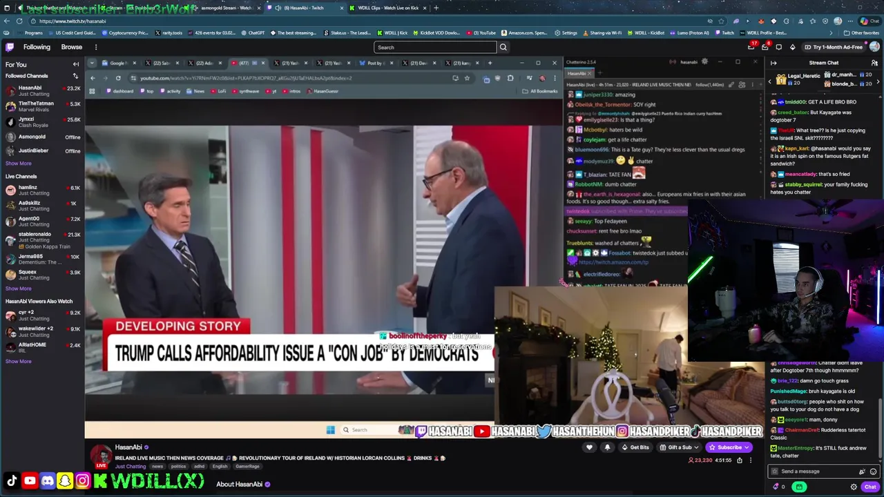This screenshot has height=497, width=884.
Task: Expand the Subscribe options arrow
Action: (747, 447)
